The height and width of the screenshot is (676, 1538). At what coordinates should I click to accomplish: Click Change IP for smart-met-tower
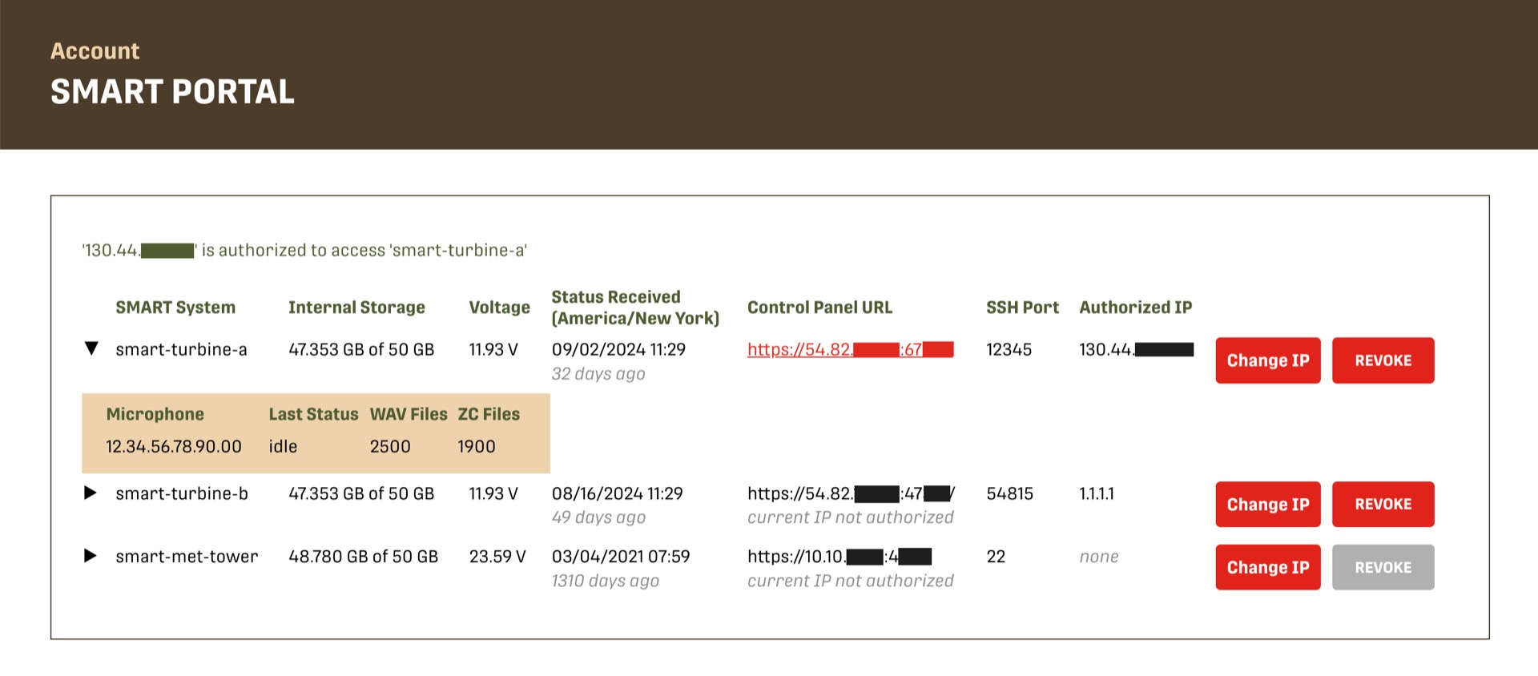point(1267,568)
